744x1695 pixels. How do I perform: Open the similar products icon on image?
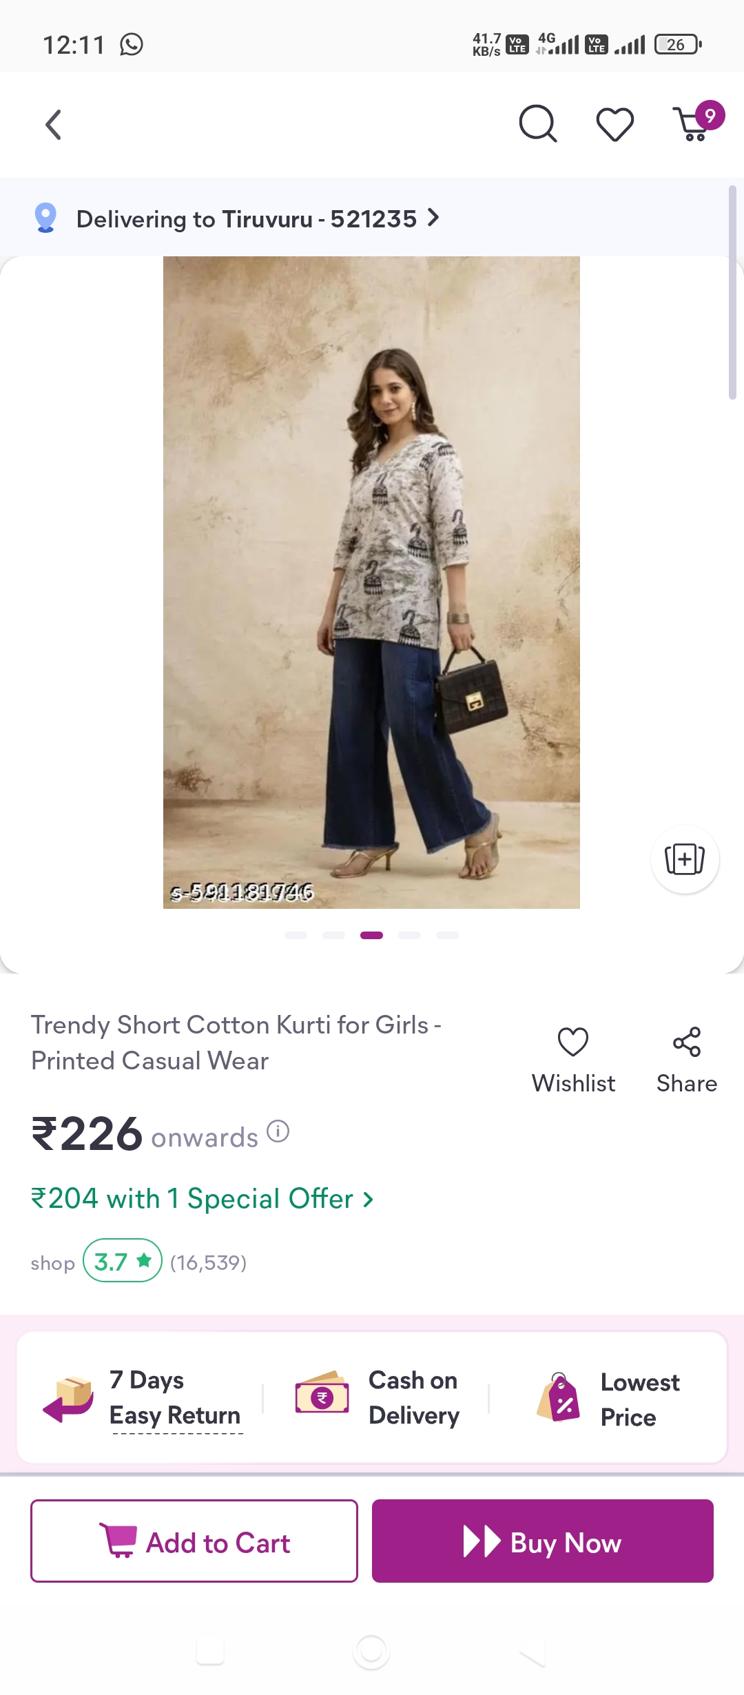click(x=685, y=859)
